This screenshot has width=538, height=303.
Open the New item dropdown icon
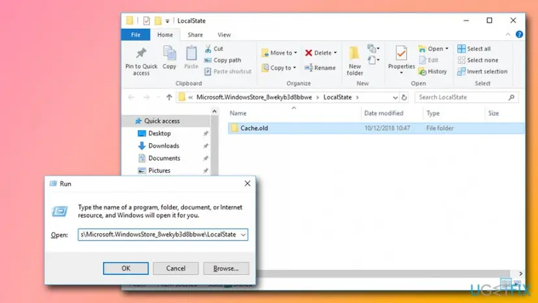(374, 48)
